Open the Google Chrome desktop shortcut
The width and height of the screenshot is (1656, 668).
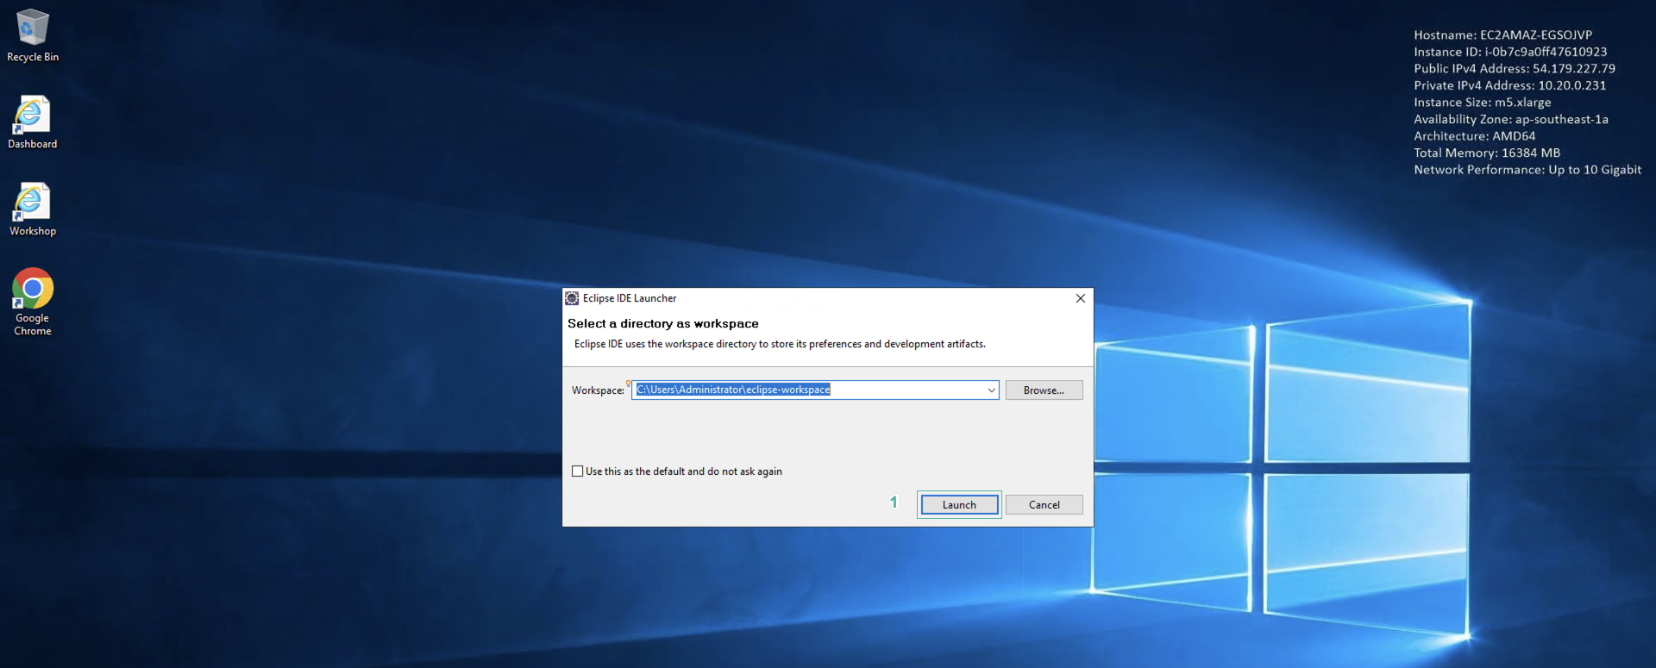33,302
